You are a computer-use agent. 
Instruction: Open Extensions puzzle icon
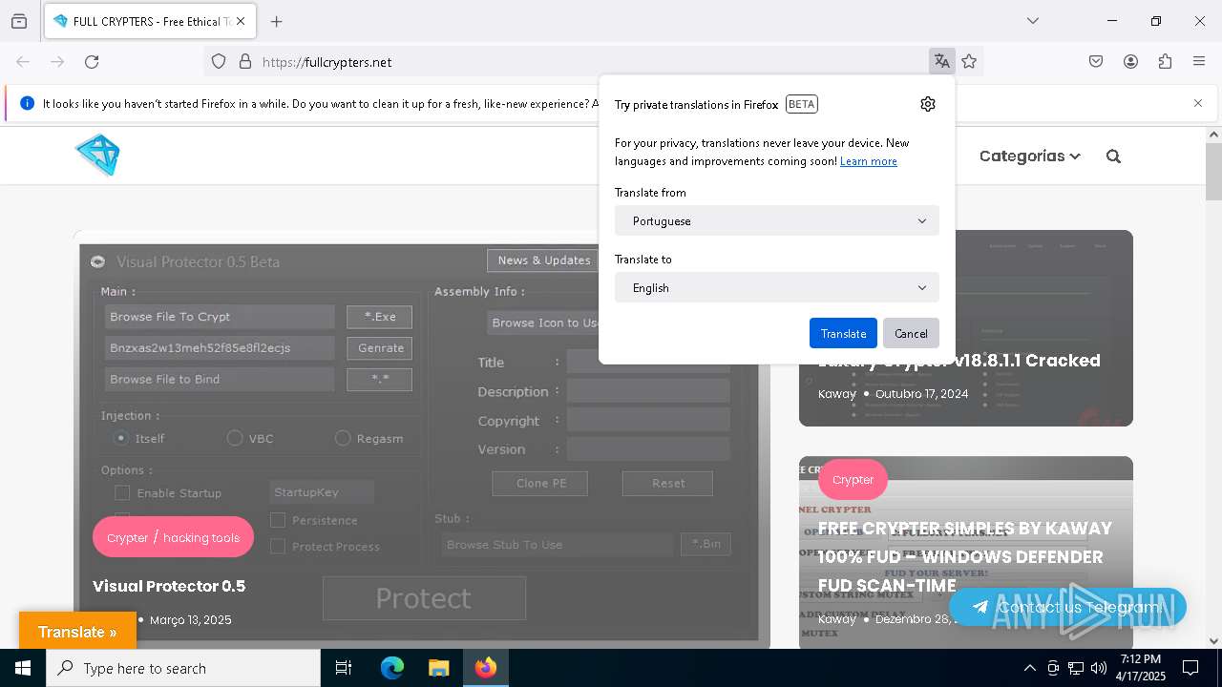pos(1165,61)
